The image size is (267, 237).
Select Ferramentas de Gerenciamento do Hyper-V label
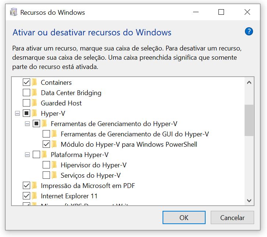(x=114, y=124)
